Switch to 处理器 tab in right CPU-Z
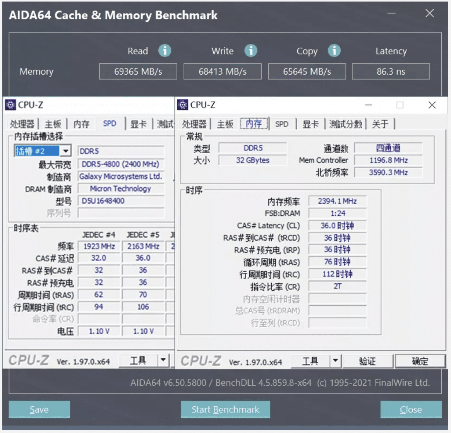The width and height of the screenshot is (451, 433). coord(194,124)
